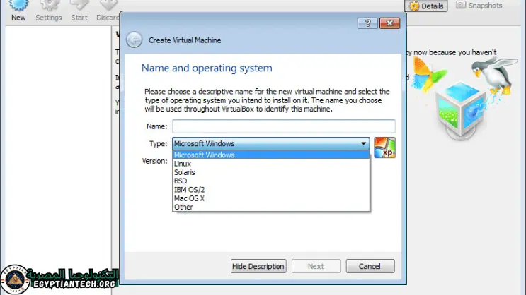
Task: Collapse the Type combo box arrow
Action: pyautogui.click(x=363, y=143)
